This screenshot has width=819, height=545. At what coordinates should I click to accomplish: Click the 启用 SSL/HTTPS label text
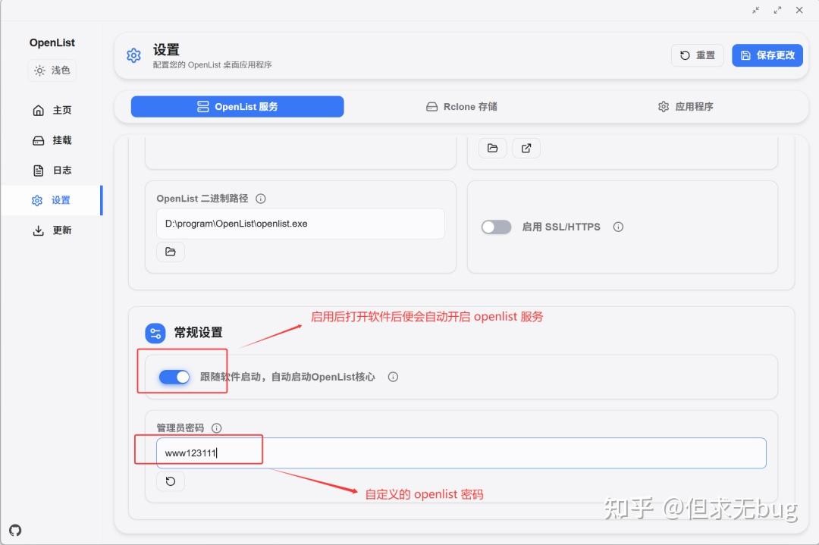[x=561, y=227]
